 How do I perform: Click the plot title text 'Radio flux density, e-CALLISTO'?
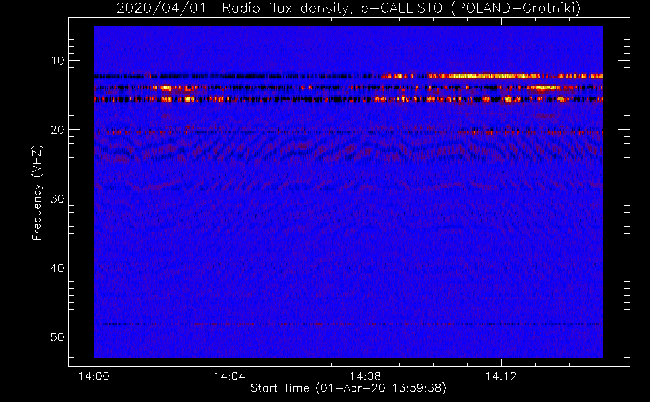tap(332, 8)
